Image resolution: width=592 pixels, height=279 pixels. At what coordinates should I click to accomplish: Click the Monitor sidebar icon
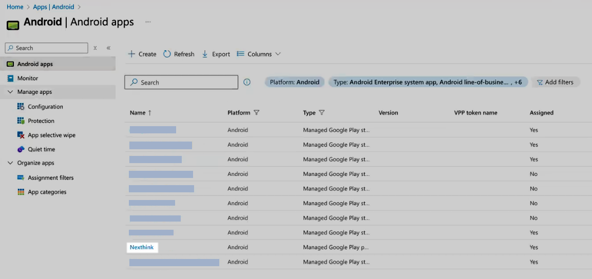10,78
